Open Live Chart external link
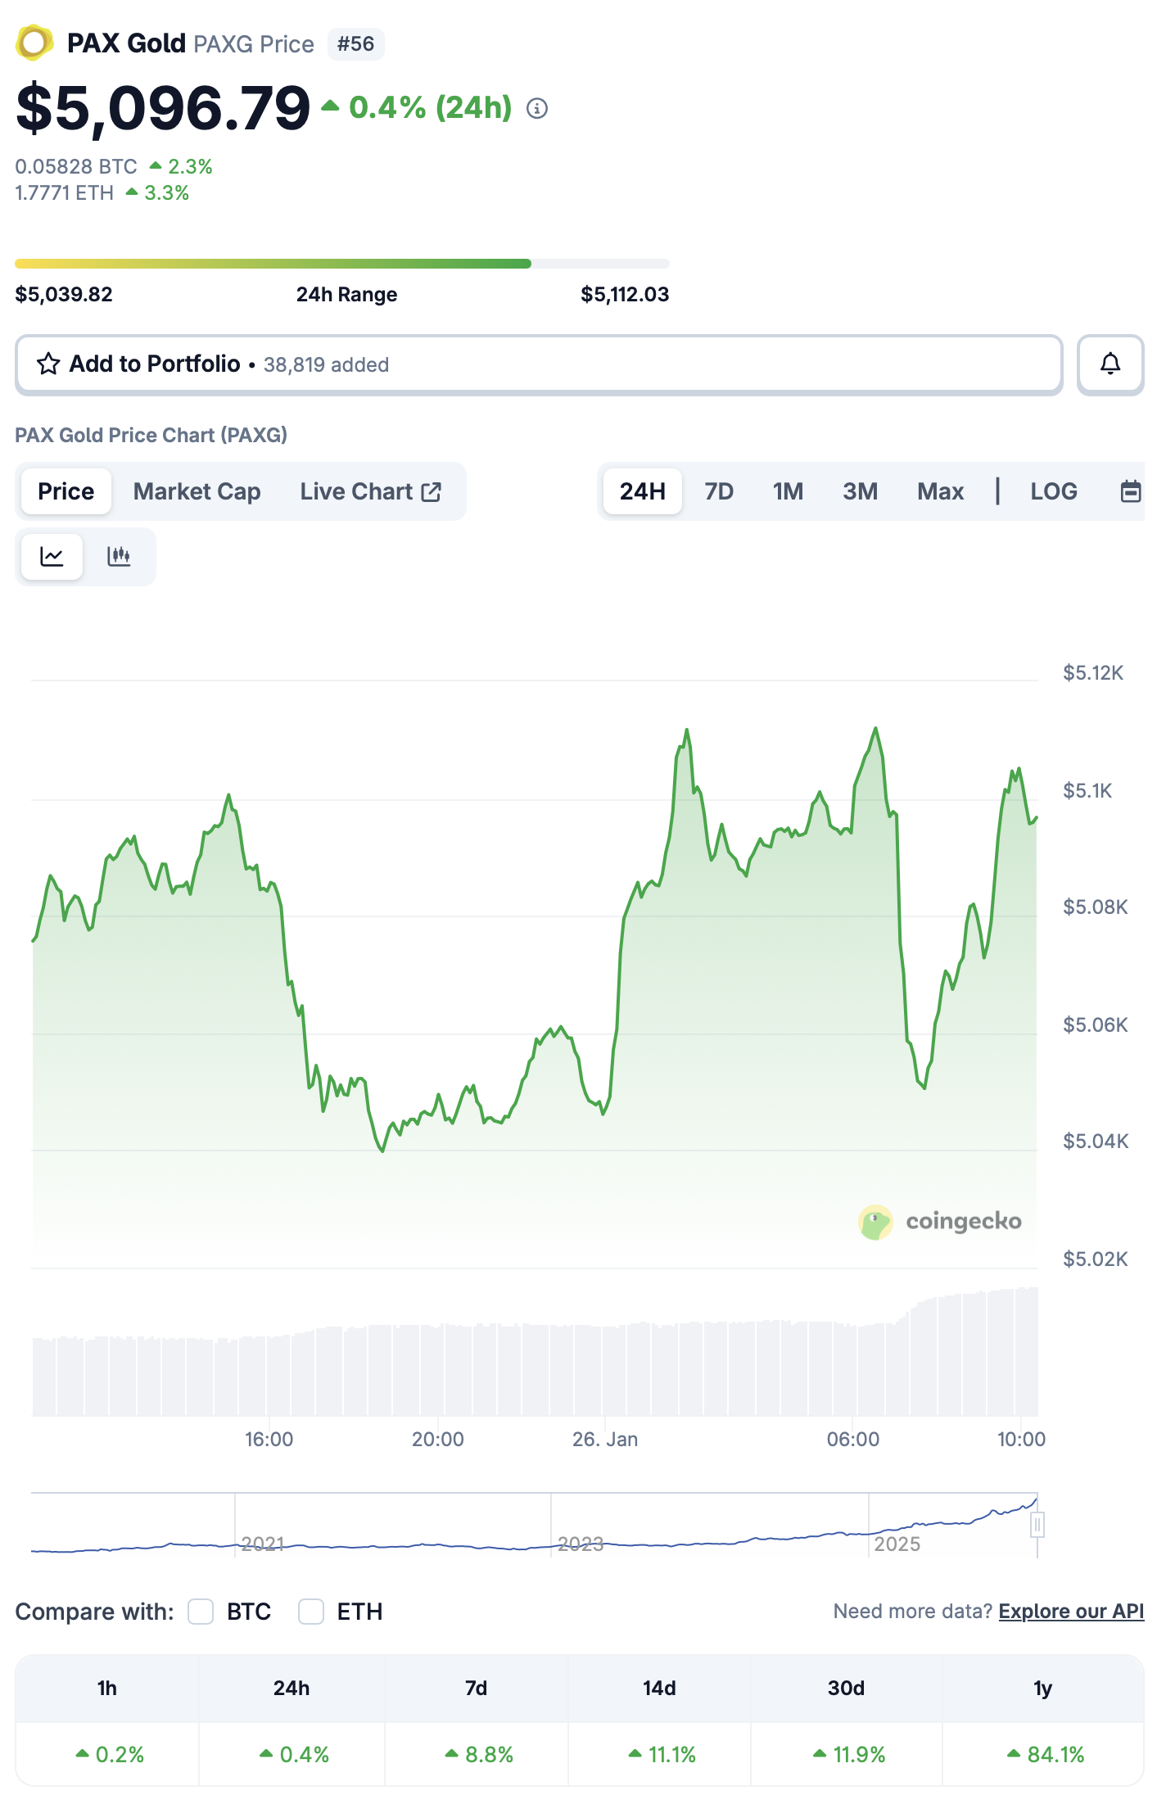 click(370, 491)
